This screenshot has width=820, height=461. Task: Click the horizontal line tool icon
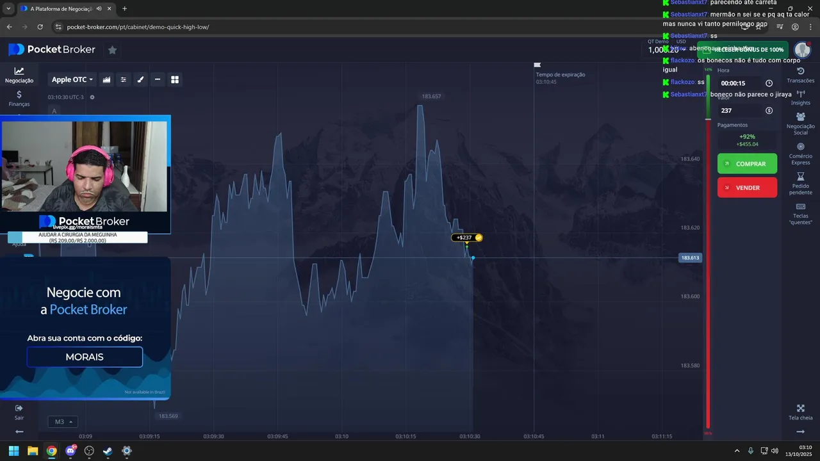158,79
